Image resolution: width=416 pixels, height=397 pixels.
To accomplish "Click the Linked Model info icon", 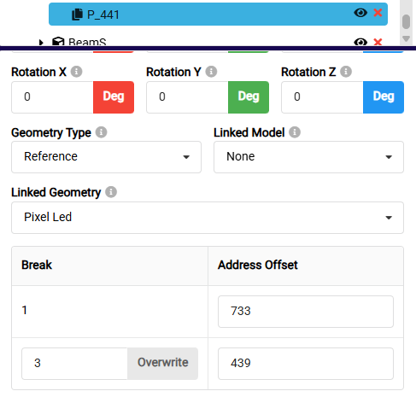I will [295, 132].
